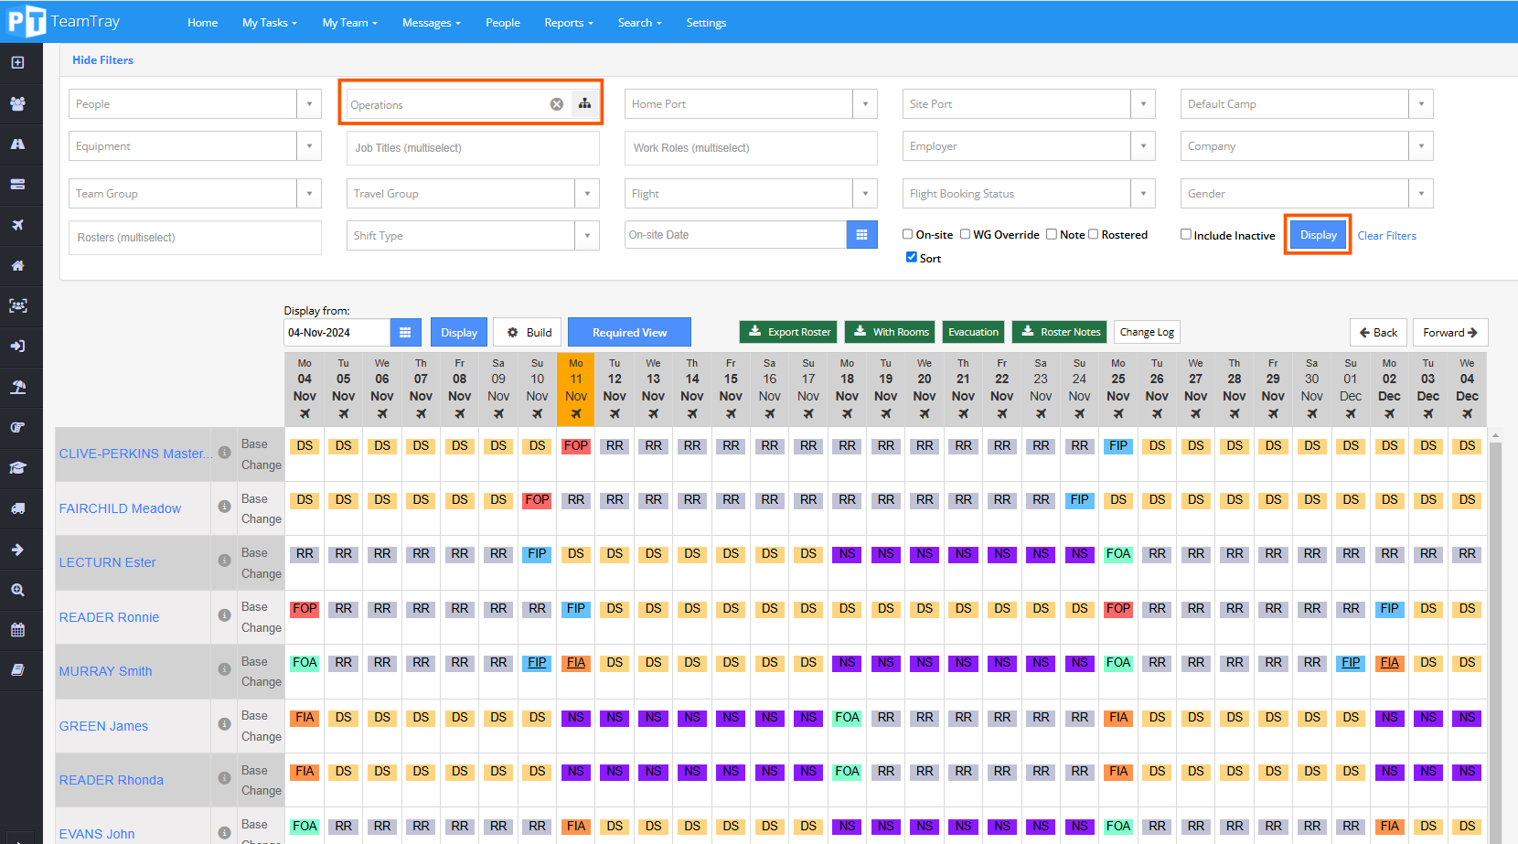Click the With Rooms button
The width and height of the screenshot is (1518, 844).
[x=889, y=332]
